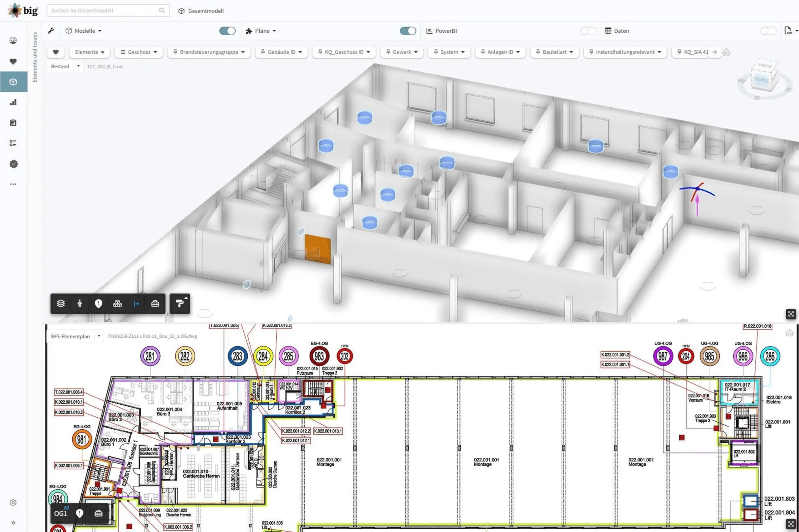The image size is (799, 532).
Task: Enable the PowerBI toggle switch
Action: 588,31
